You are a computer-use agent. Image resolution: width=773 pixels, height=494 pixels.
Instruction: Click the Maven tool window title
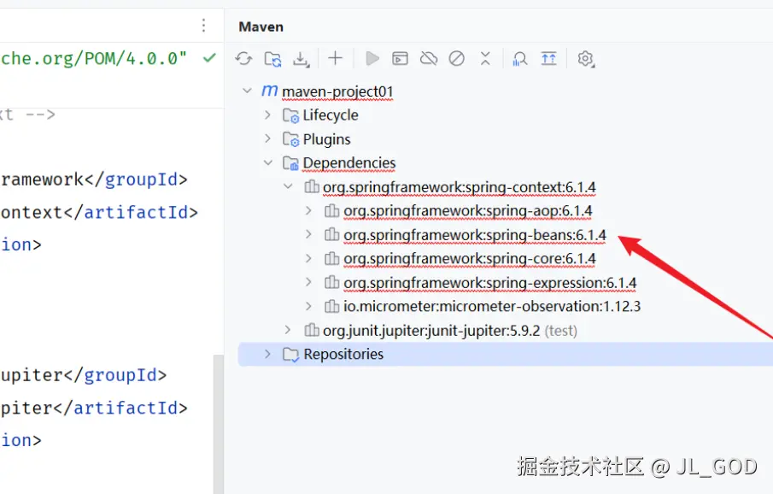coord(261,26)
